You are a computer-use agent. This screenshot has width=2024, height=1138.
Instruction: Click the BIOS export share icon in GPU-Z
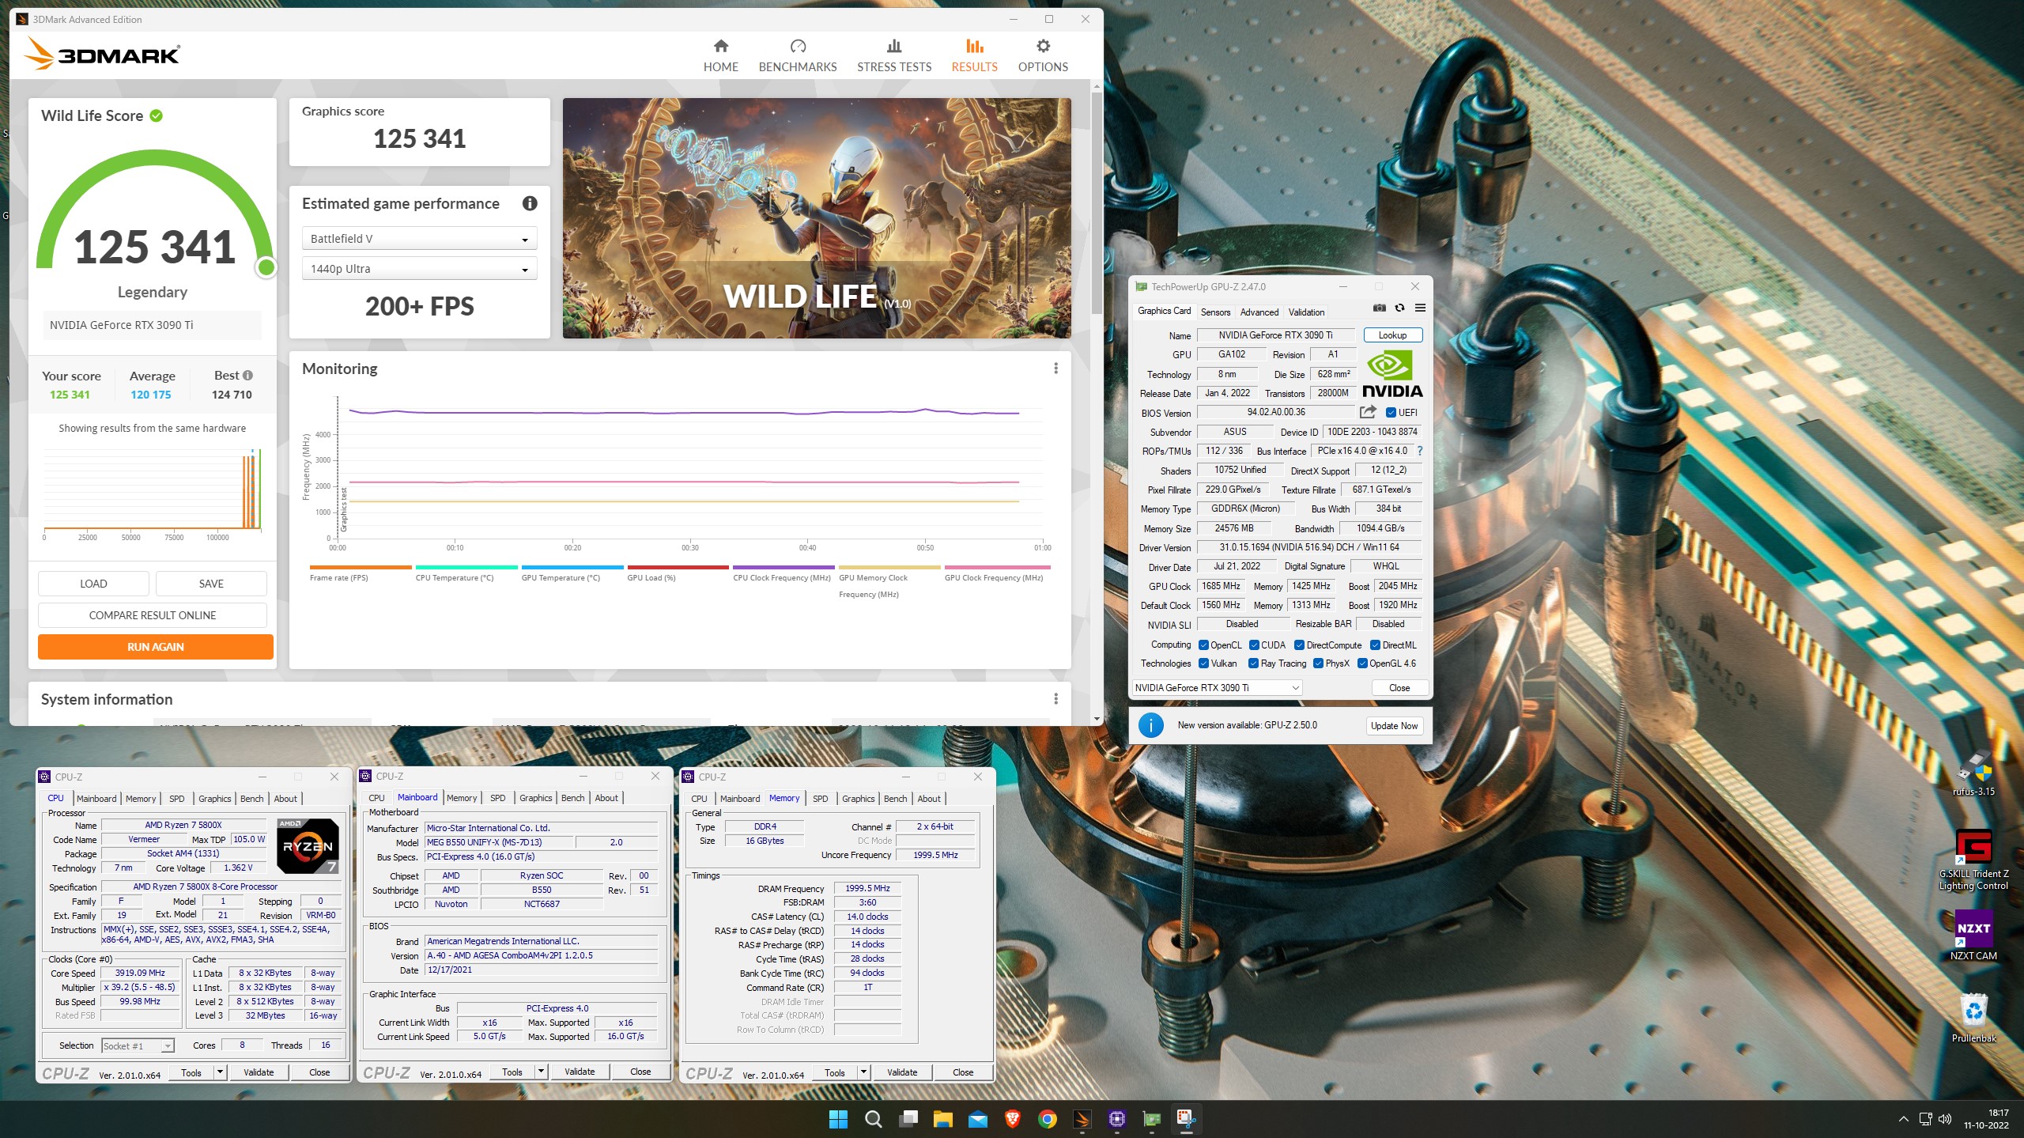tap(1368, 412)
